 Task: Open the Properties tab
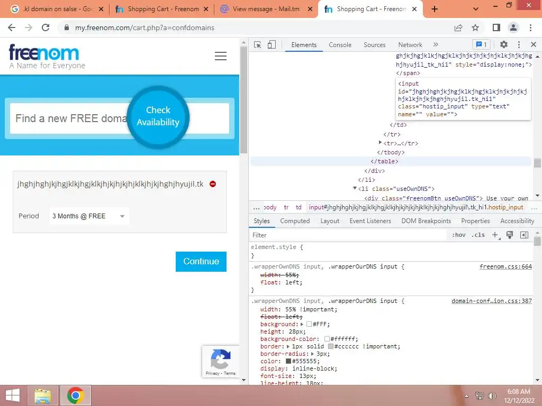point(475,221)
